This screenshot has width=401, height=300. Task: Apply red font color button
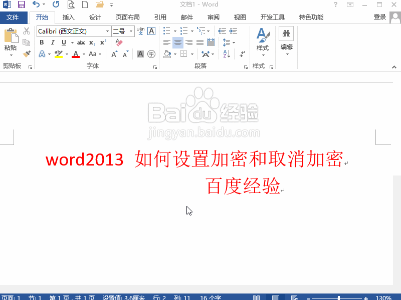coord(76,54)
